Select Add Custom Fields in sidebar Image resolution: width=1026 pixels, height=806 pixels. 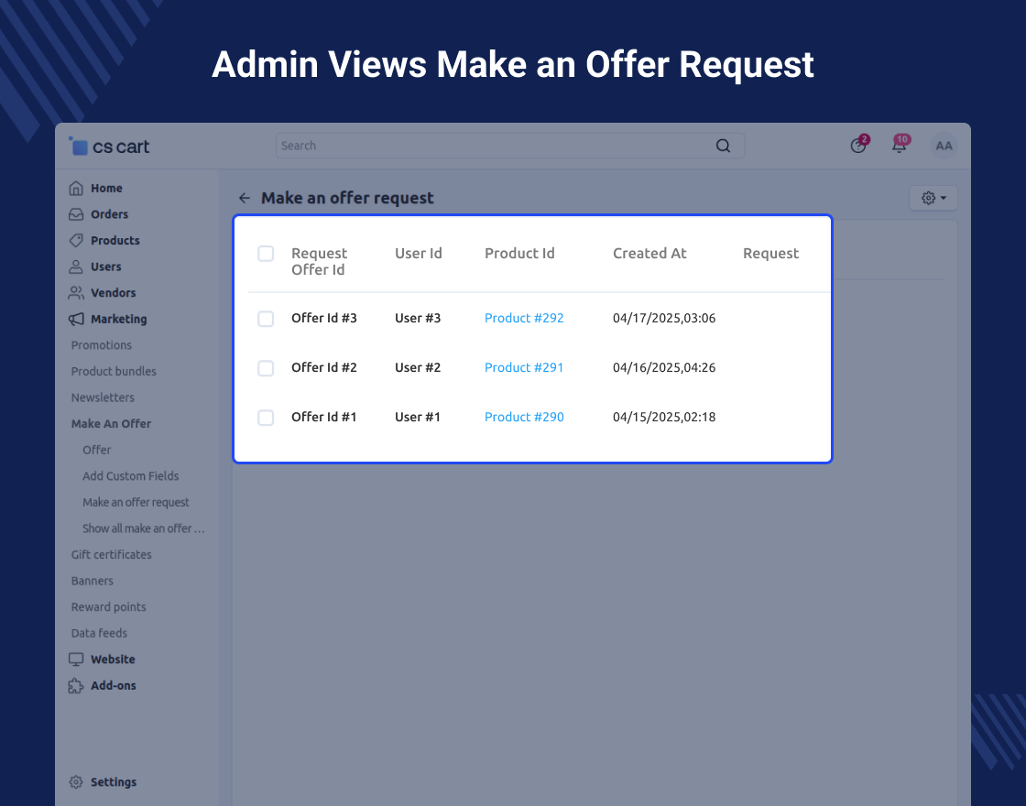pyautogui.click(x=130, y=476)
